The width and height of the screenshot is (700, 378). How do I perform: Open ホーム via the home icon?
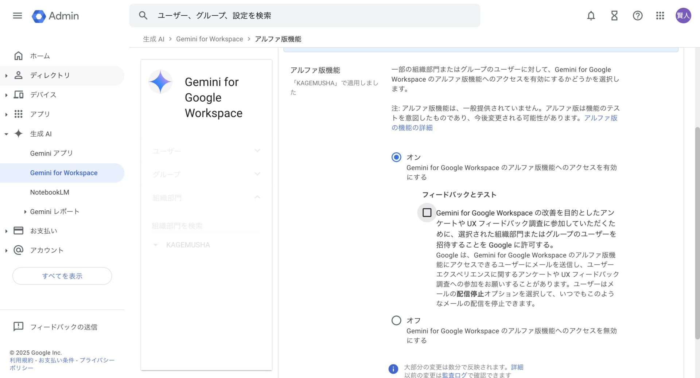click(18, 55)
